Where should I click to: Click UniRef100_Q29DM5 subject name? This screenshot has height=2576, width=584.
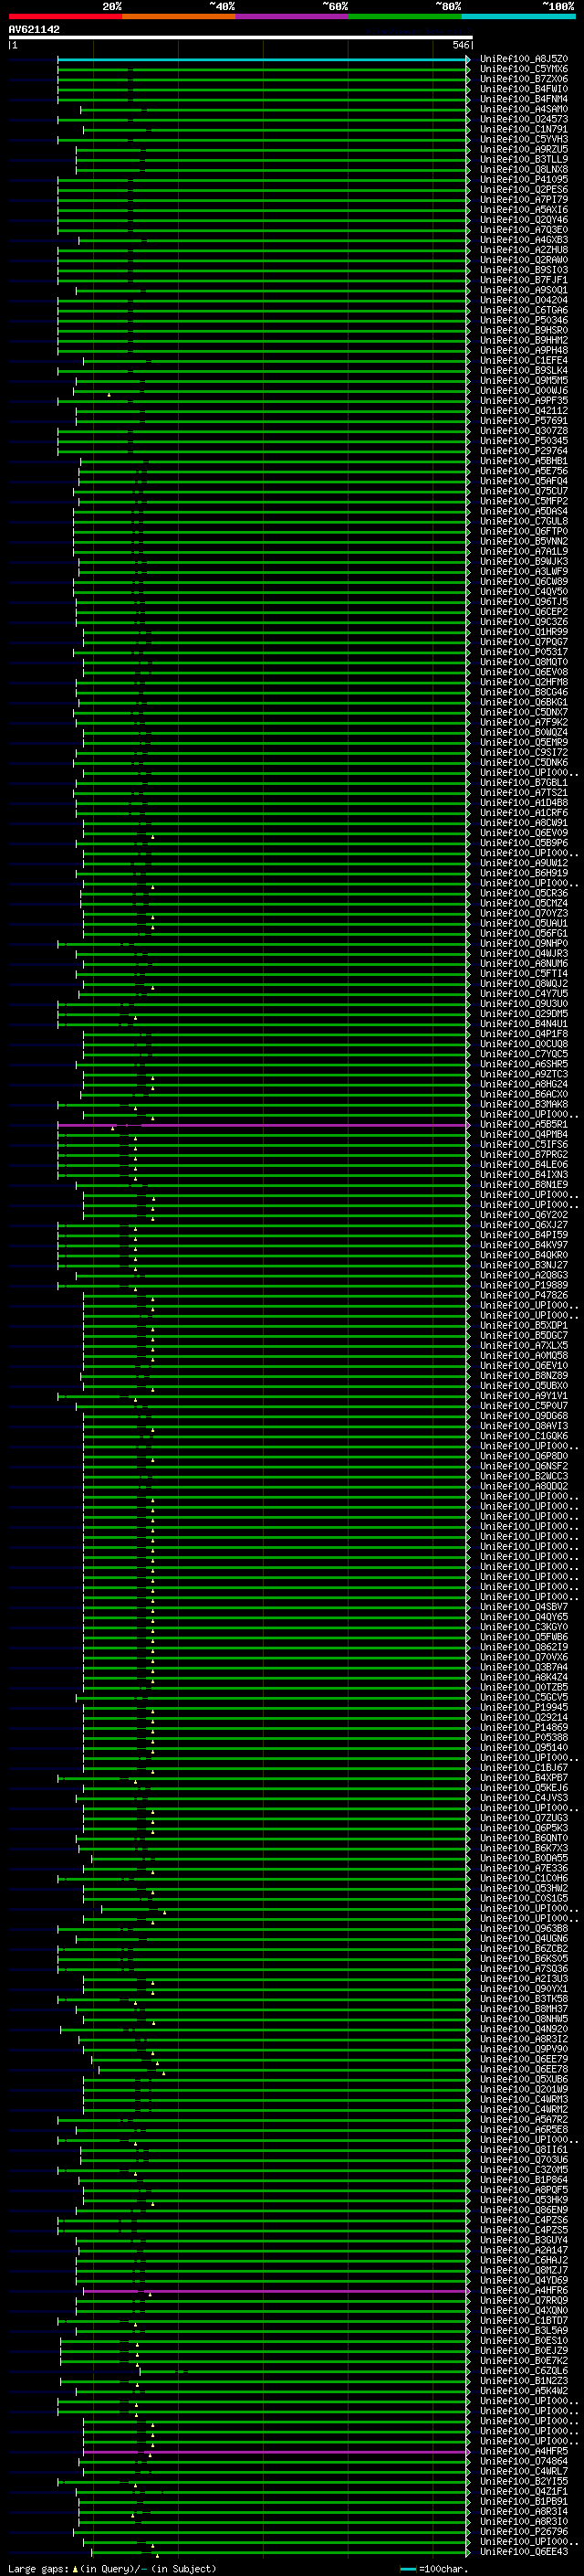coord(524,1013)
